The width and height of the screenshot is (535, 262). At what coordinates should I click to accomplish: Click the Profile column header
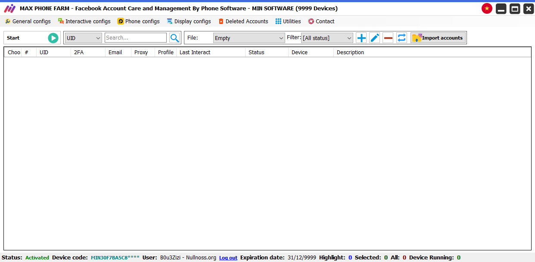click(166, 52)
